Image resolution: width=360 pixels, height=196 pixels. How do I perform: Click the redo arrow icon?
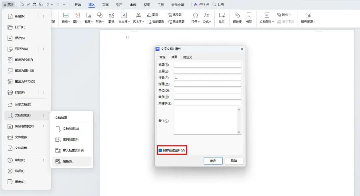pos(58,4)
